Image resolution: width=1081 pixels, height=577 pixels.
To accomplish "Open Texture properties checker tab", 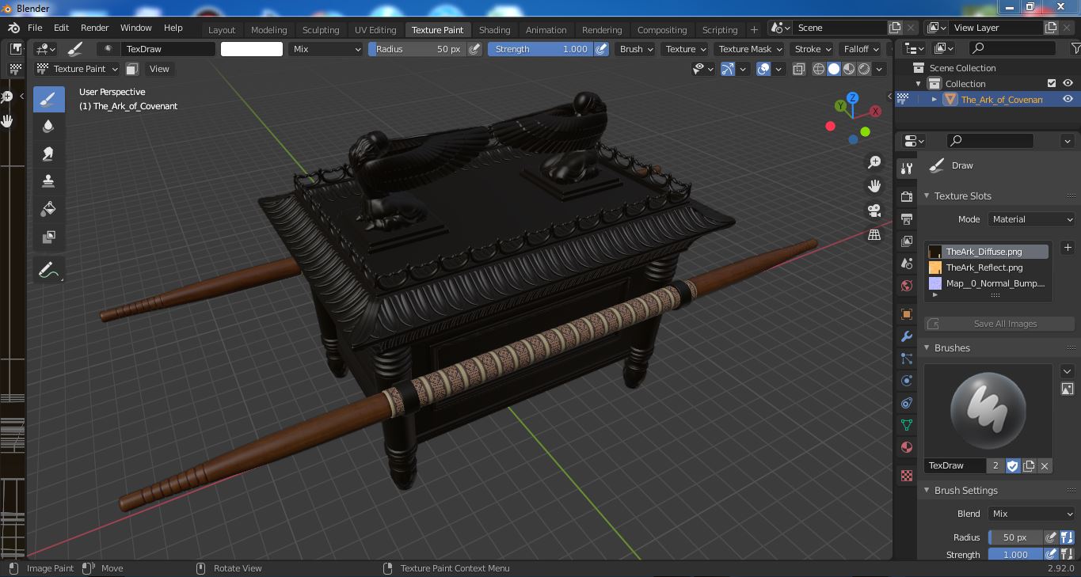I will (907, 476).
